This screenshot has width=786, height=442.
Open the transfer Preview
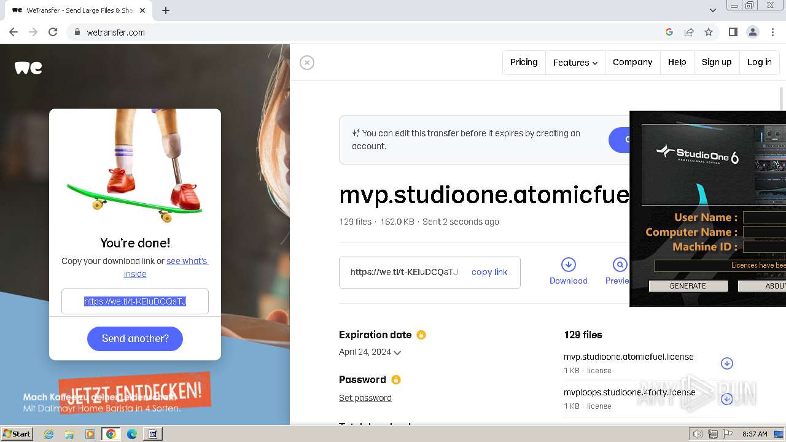tap(618, 271)
